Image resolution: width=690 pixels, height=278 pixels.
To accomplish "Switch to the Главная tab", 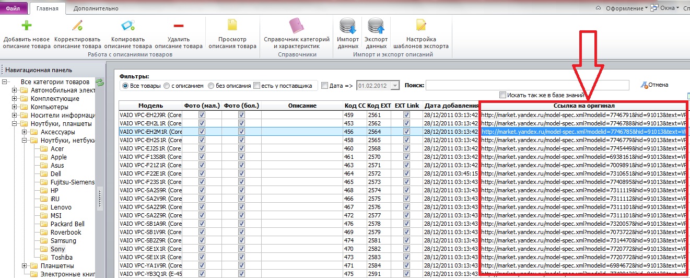I will click(x=48, y=8).
